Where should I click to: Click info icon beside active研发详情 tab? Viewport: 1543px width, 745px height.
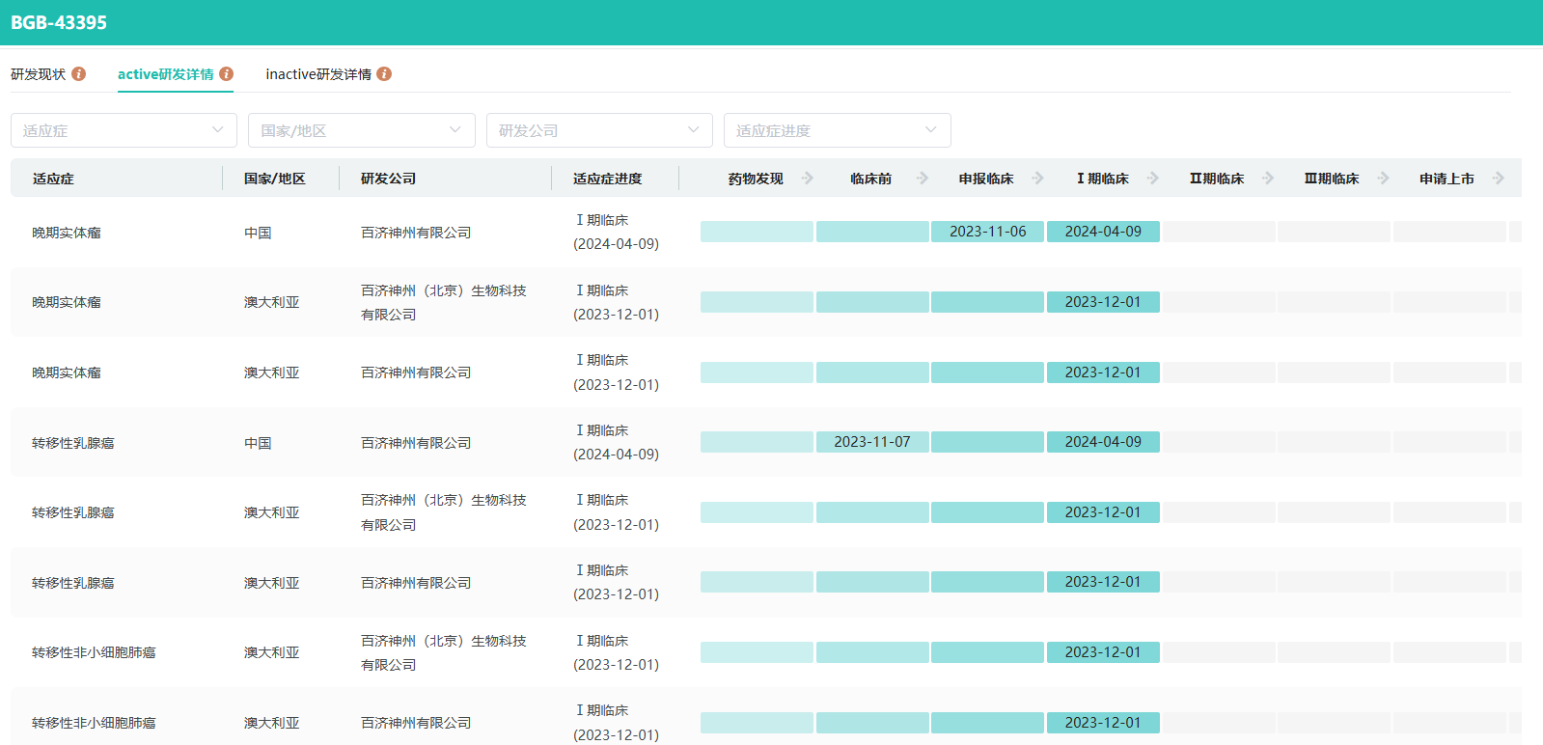(227, 74)
